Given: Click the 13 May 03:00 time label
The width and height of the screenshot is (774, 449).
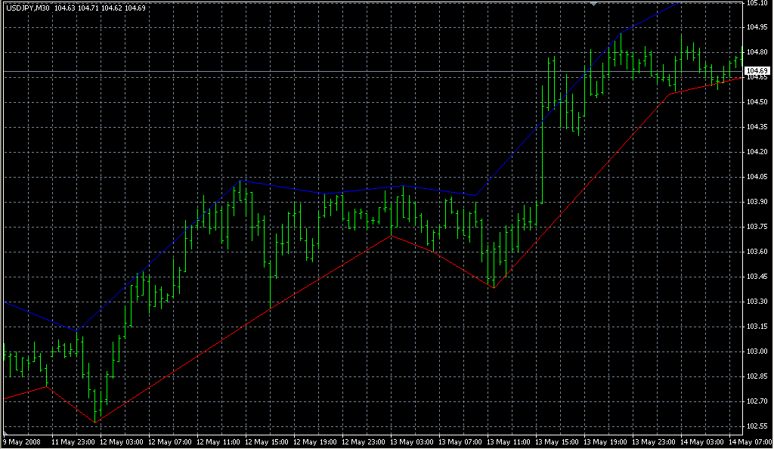Looking at the screenshot, I should [414, 441].
